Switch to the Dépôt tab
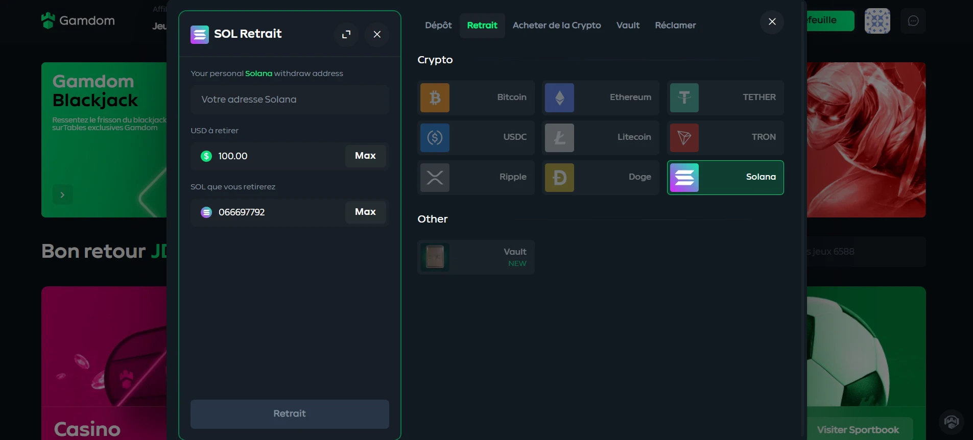The image size is (973, 440). click(x=438, y=25)
